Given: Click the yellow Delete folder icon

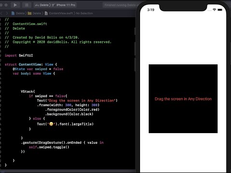Looking at the screenshot, I should [x=29, y=13].
